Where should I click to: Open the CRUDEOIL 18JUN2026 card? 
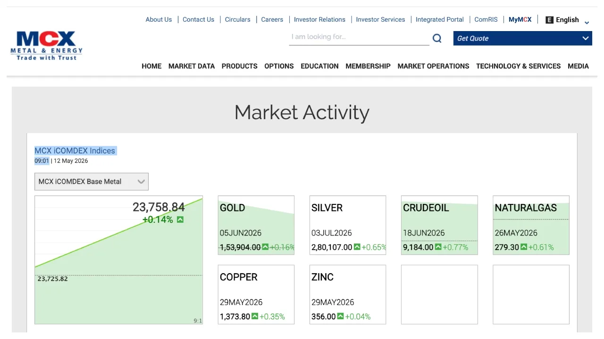[439, 226]
